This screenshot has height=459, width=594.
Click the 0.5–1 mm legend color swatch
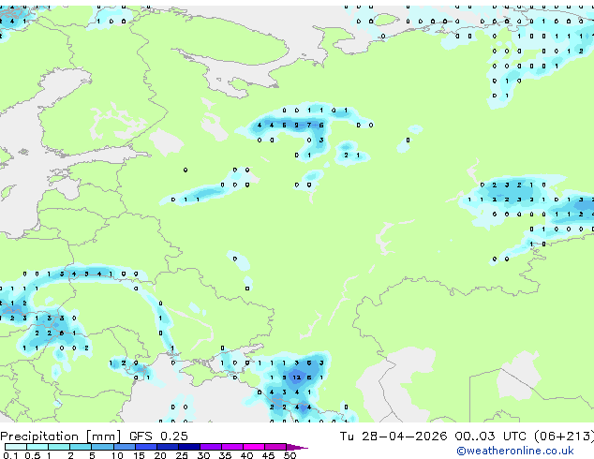coord(37,447)
